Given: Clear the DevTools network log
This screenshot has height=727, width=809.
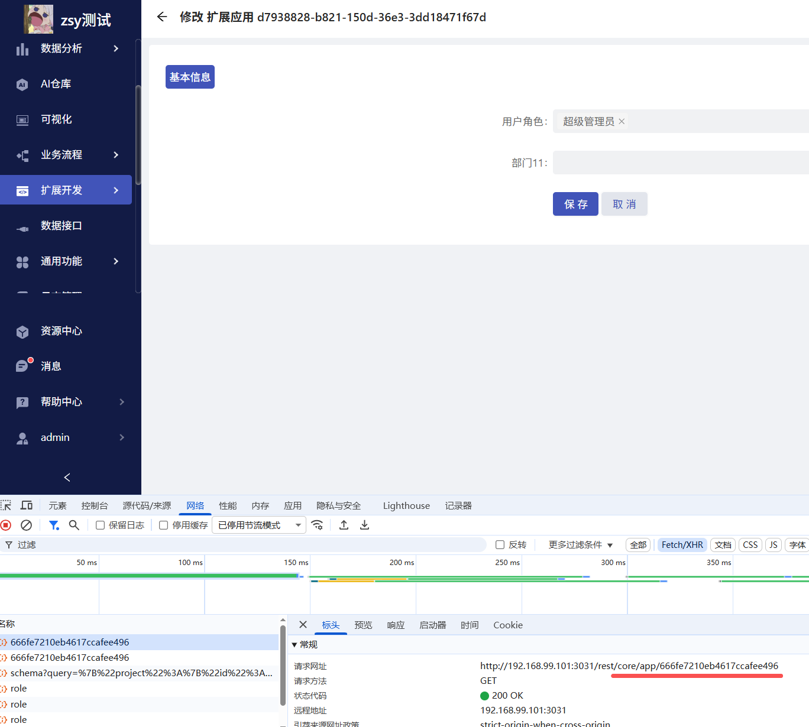Looking at the screenshot, I should (26, 525).
